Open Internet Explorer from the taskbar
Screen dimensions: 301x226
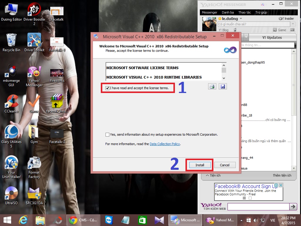click(x=24, y=220)
